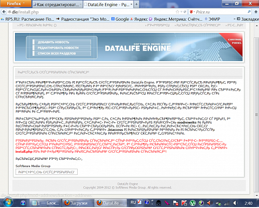This screenshot has height=208, width=259.
Task: Select the 'DataLife Engine - Ру...' tab
Action: click(108, 5)
